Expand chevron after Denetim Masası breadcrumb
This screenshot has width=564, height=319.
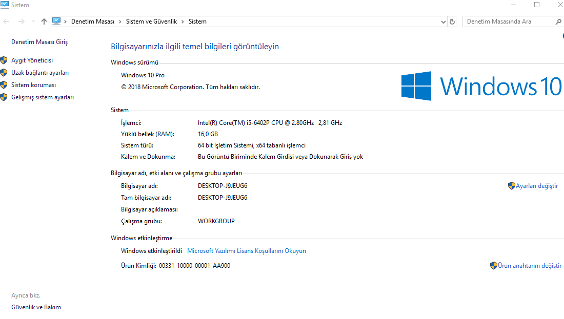(x=120, y=22)
